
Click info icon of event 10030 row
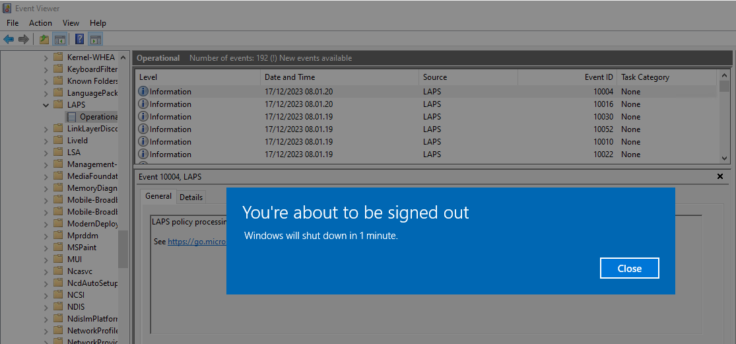click(x=143, y=116)
